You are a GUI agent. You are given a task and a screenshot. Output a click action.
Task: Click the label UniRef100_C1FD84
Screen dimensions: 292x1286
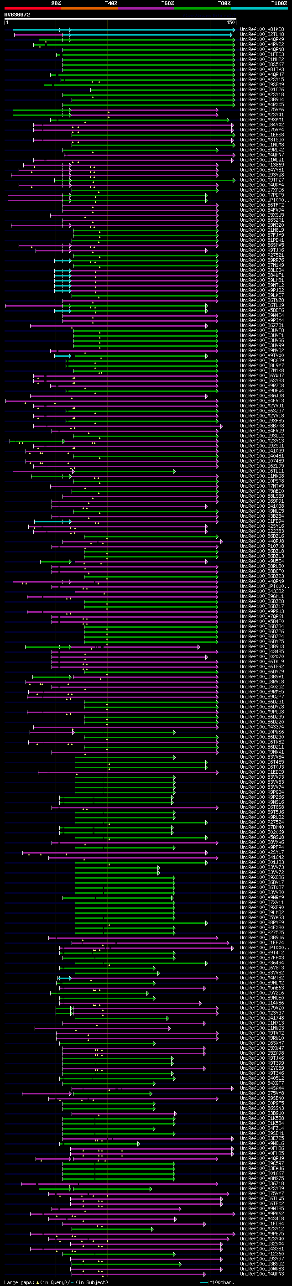(x=262, y=1224)
